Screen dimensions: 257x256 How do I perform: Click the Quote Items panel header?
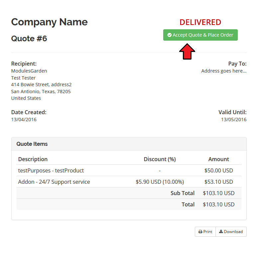tap(129, 144)
